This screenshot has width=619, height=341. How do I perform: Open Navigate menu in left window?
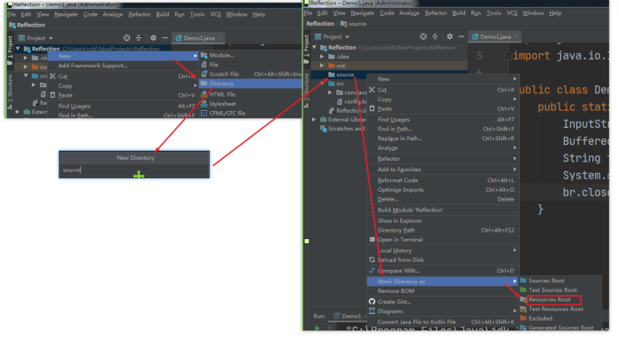(66, 14)
